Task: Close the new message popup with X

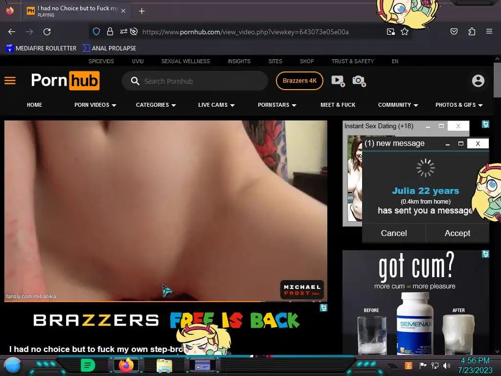Action: [478, 143]
